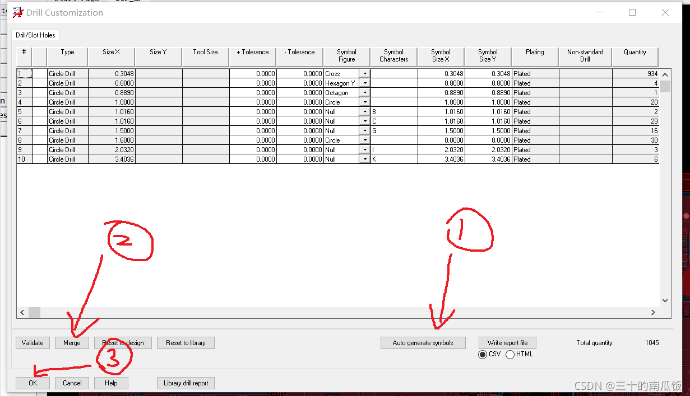The width and height of the screenshot is (690, 396).
Task: Click Size X cell 1.5000 in row 7
Action: click(111, 131)
